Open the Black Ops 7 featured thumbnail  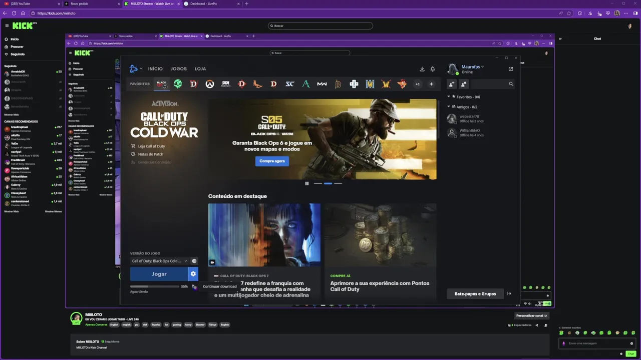[x=264, y=235]
